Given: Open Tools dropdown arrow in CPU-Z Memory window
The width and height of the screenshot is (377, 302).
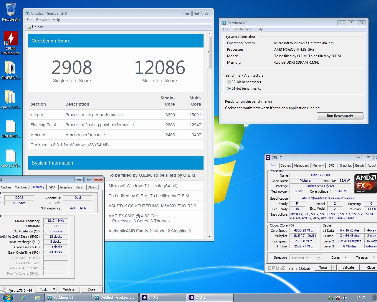Looking at the screenshot, I should (54, 289).
